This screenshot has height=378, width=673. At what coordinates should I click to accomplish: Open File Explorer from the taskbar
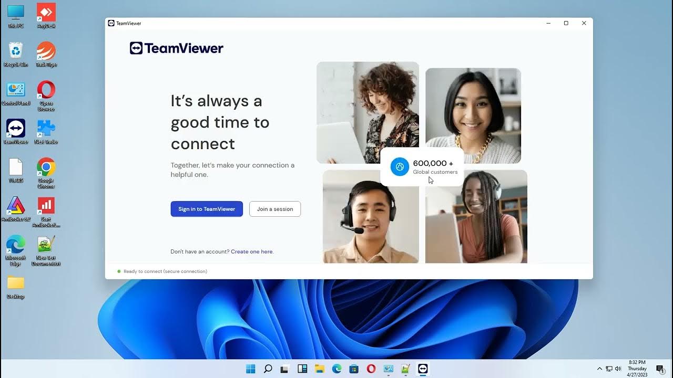tap(320, 369)
